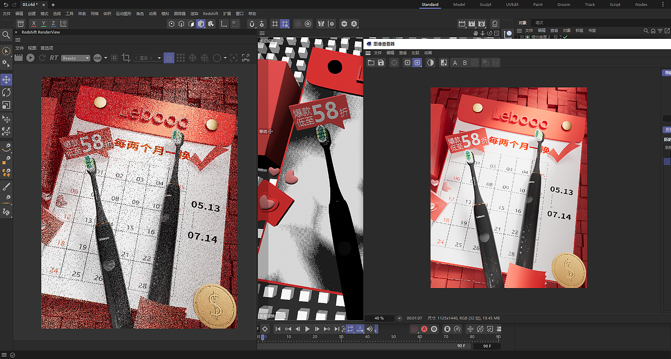The width and height of the screenshot is (671, 359).
Task: Open the 运动图形 main menu
Action: point(124,14)
